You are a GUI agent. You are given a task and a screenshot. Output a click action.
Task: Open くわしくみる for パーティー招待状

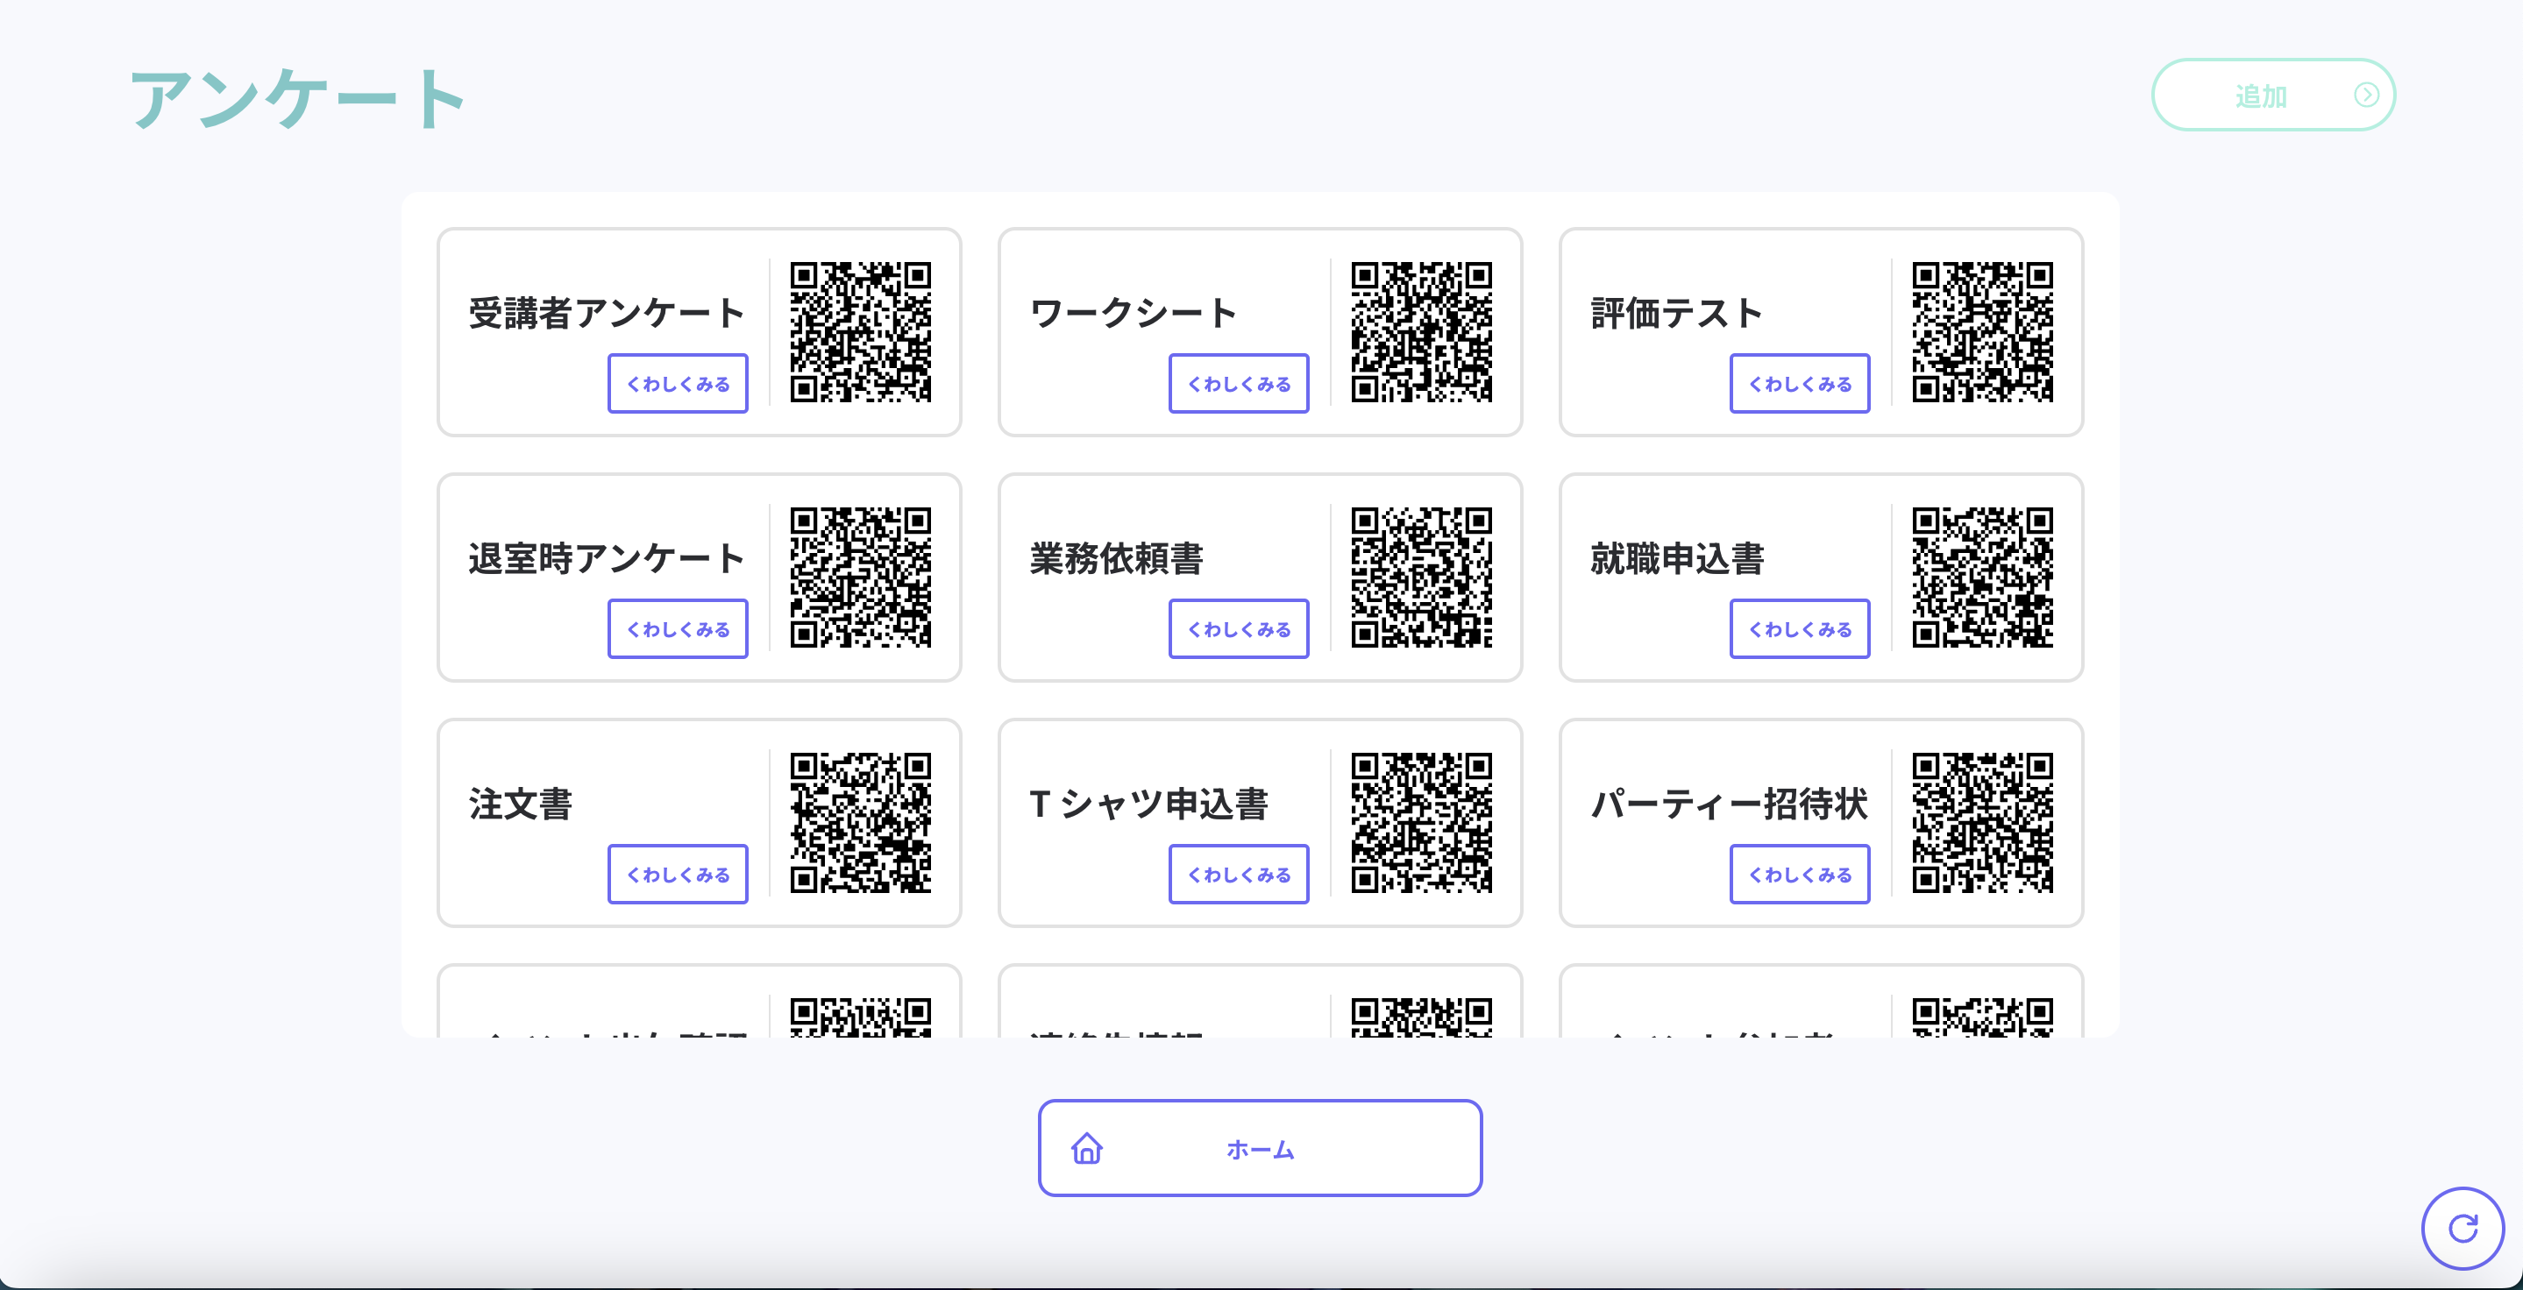click(x=1800, y=874)
